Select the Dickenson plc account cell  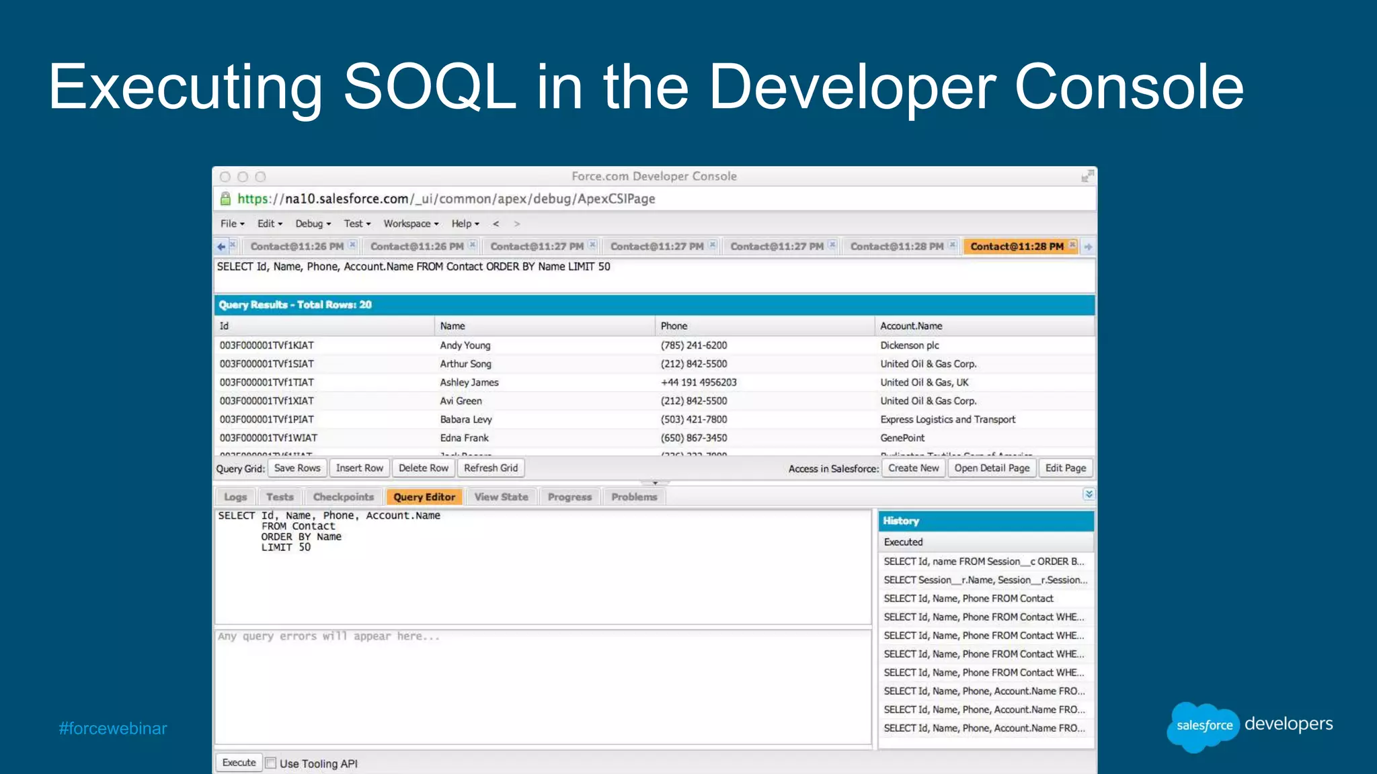pyautogui.click(x=910, y=345)
